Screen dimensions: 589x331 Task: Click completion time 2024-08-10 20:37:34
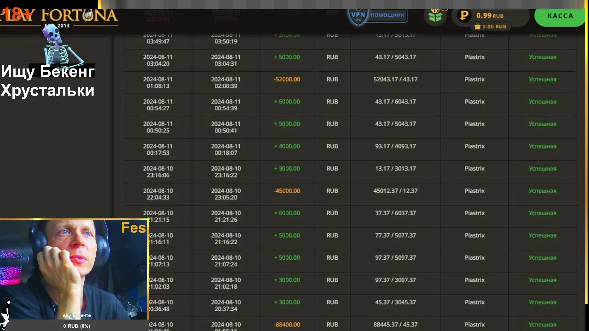(x=226, y=306)
